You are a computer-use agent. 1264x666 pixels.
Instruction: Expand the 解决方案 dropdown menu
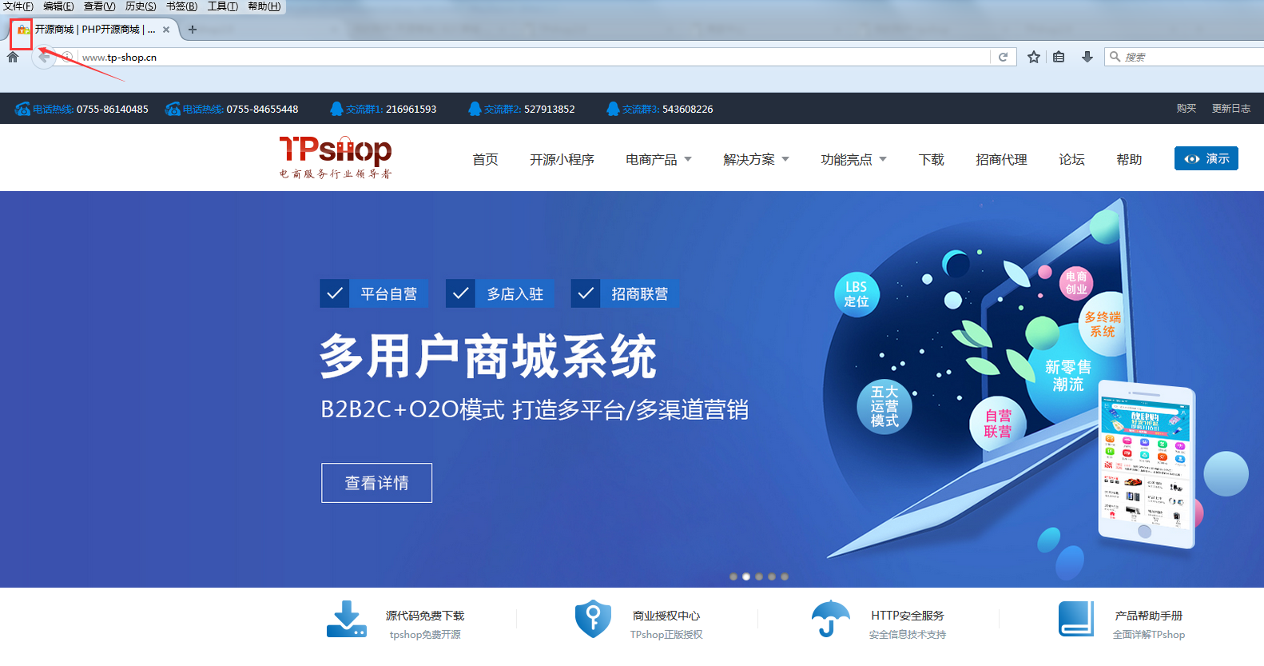pyautogui.click(x=756, y=159)
